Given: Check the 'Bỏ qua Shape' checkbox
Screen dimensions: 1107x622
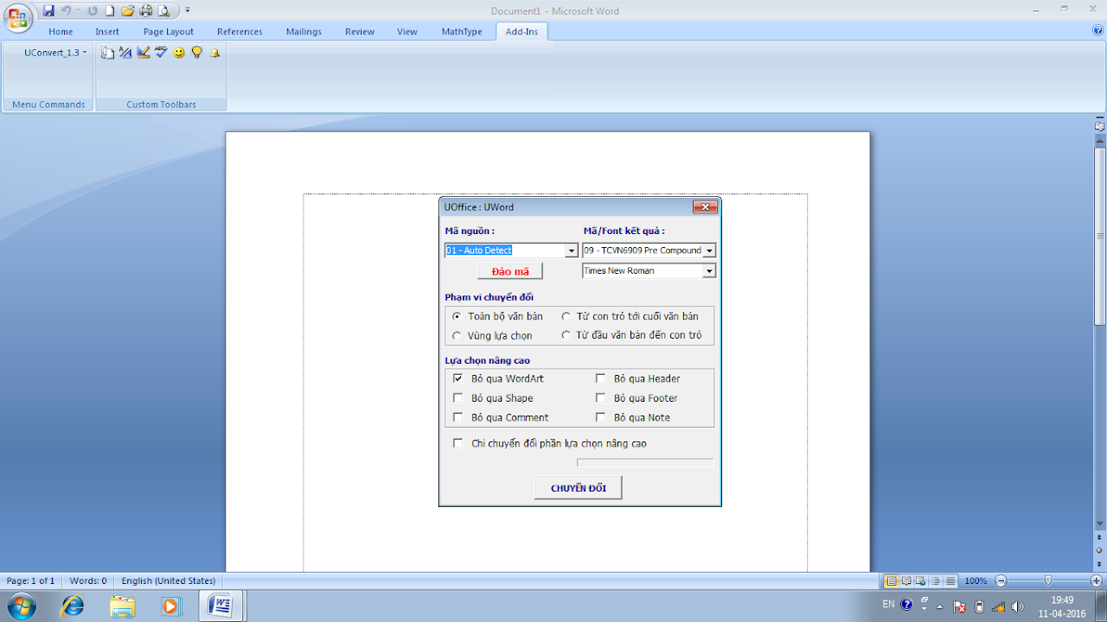Looking at the screenshot, I should 458,398.
